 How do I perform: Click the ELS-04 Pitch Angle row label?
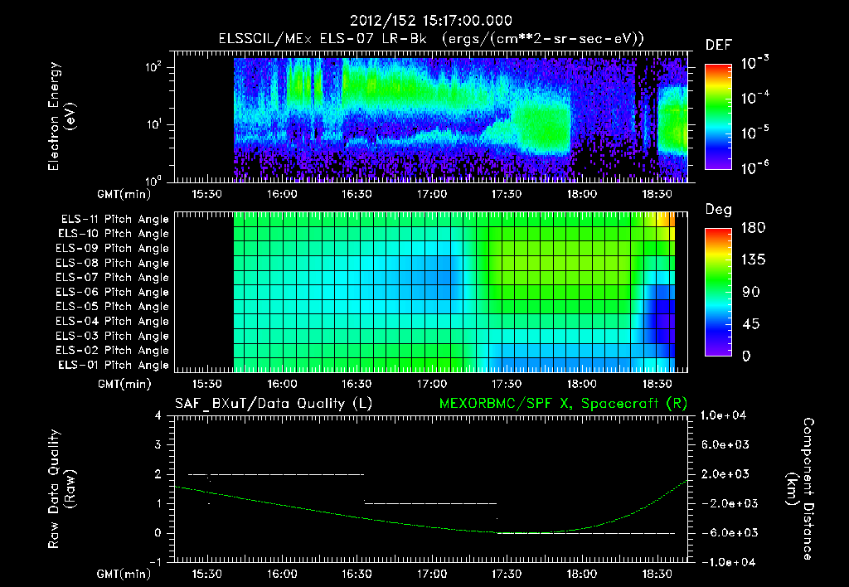tap(113, 321)
